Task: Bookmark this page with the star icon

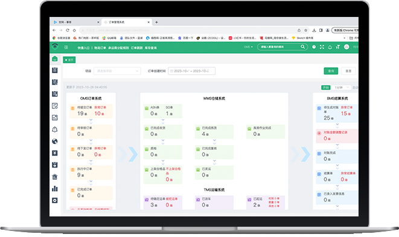Action: click(x=306, y=30)
